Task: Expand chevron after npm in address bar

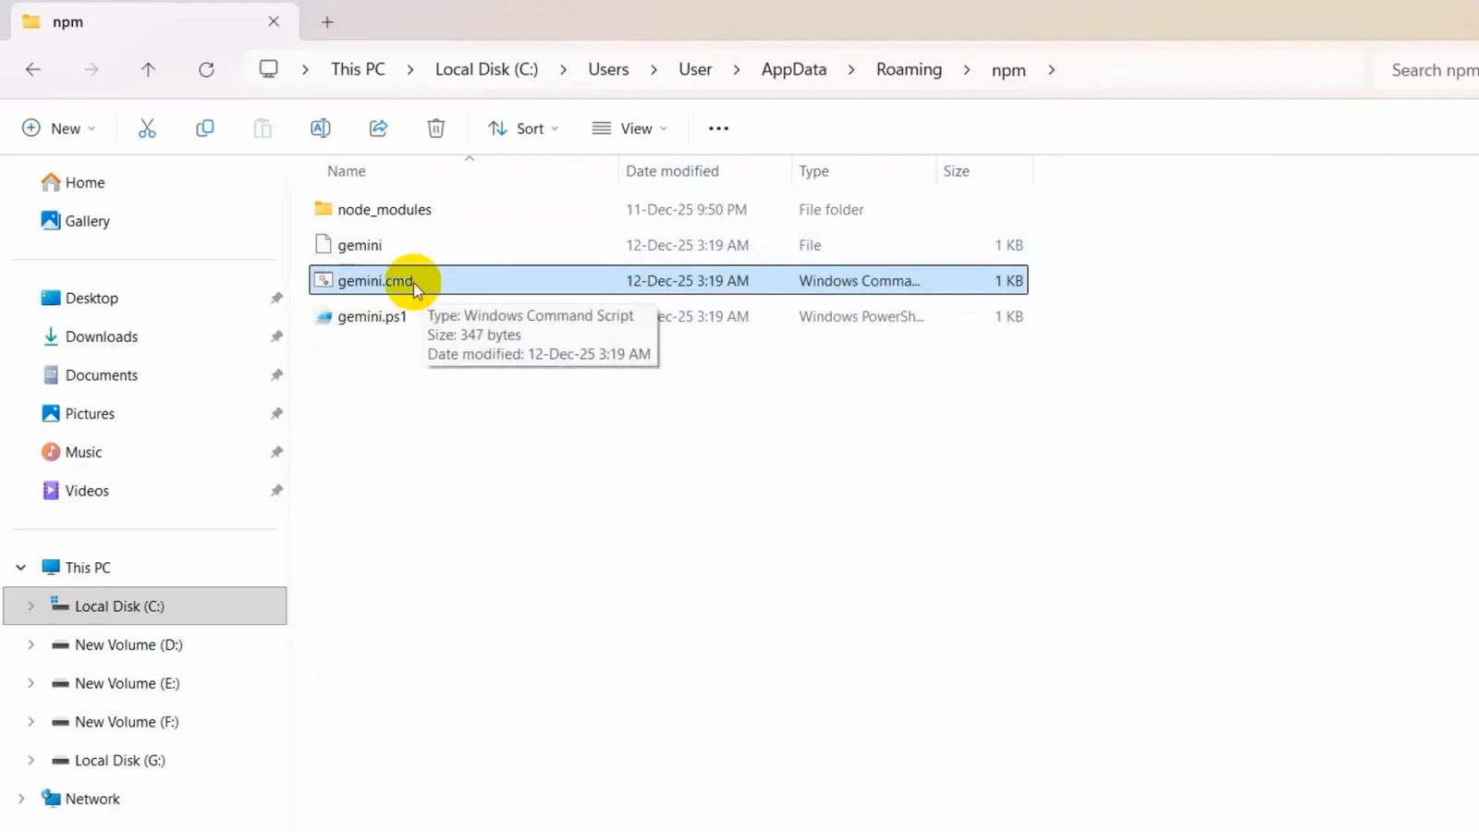Action: point(1051,70)
